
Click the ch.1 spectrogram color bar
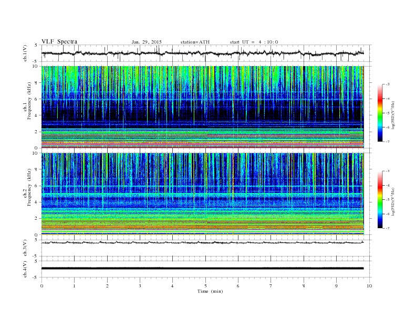(x=380, y=113)
